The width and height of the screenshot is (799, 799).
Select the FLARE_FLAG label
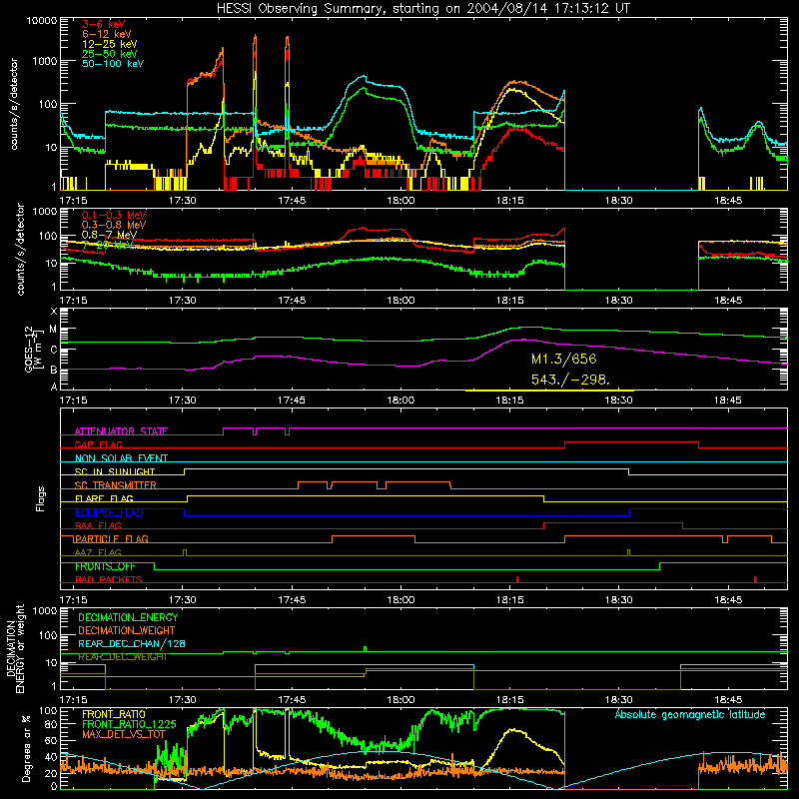(104, 498)
